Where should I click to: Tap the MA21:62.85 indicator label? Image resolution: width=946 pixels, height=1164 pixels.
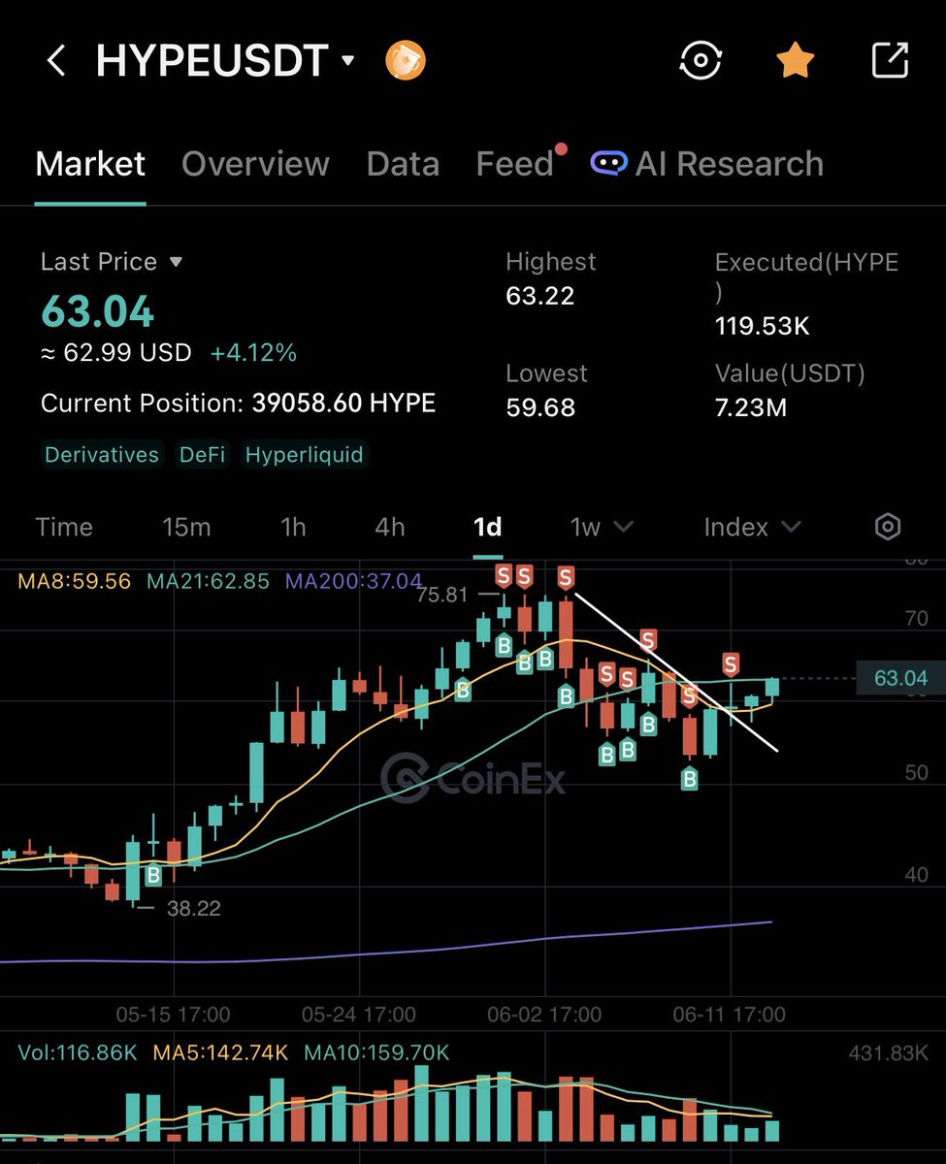tap(208, 582)
